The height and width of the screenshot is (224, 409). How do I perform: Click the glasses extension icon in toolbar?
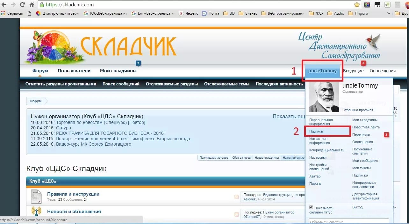tap(377, 5)
